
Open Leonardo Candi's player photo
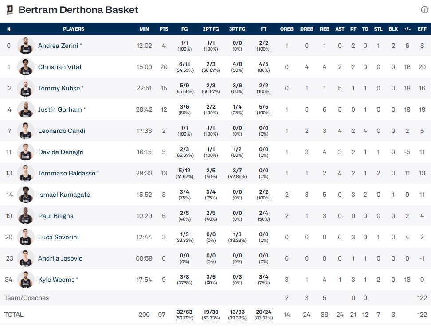26,131
